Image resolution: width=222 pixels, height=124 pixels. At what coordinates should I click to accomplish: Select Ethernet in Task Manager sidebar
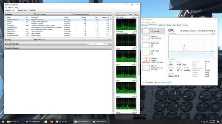click(x=153, y=60)
